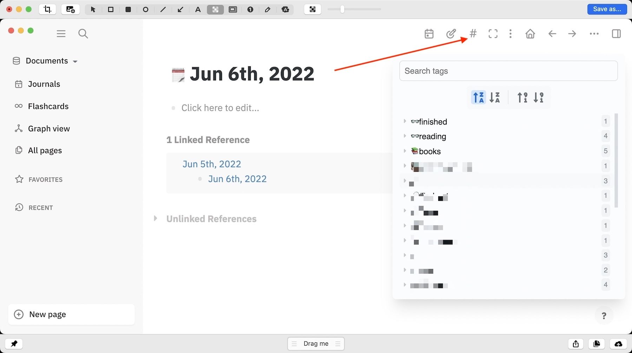This screenshot has height=353, width=632.
Task: Click the home icon
Action: tap(530, 34)
